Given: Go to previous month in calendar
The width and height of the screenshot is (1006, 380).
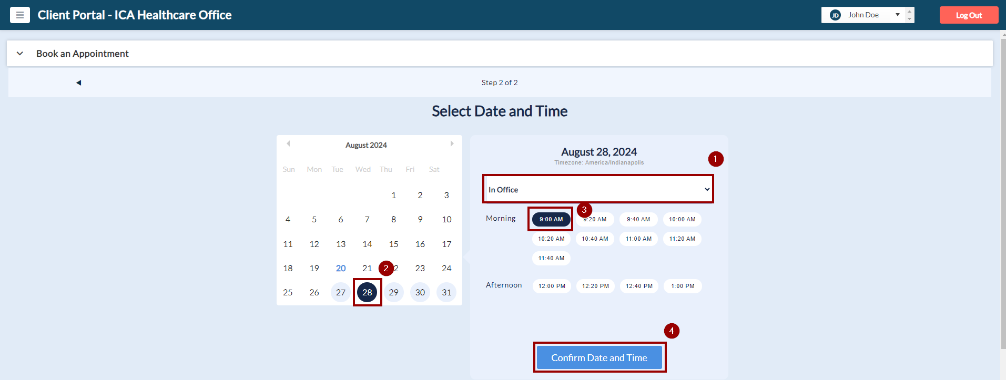Looking at the screenshot, I should (288, 143).
